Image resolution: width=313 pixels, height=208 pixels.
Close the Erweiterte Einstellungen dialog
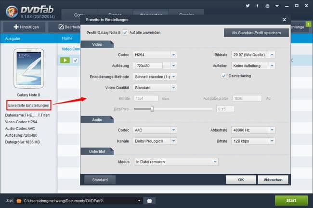pos(284,20)
